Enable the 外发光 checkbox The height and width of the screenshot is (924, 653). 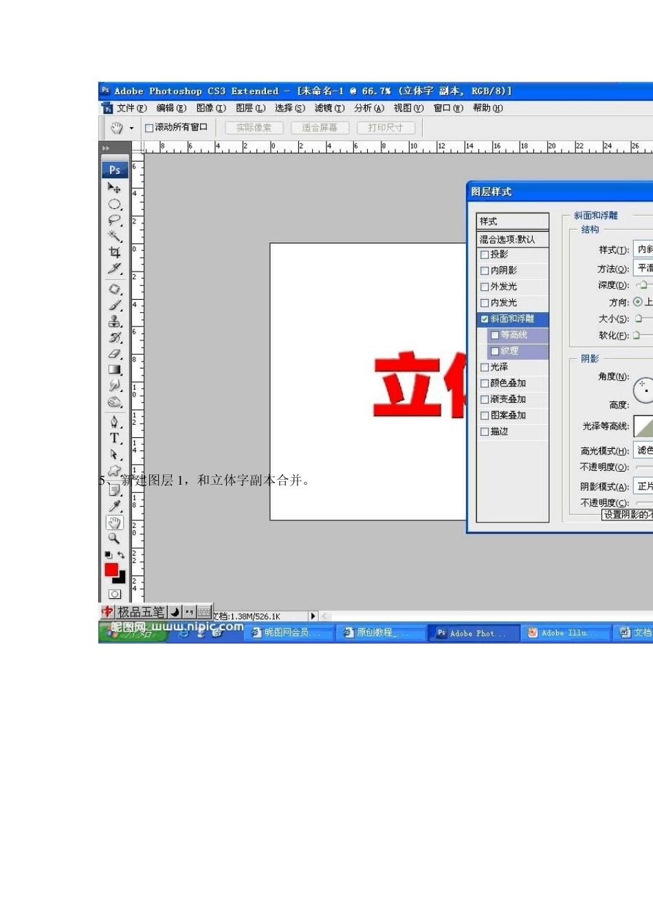point(485,287)
